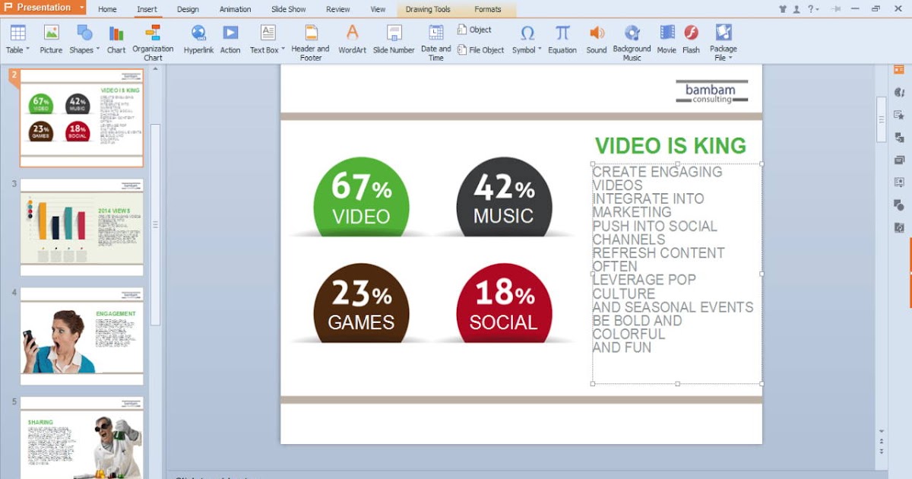This screenshot has width=912, height=479.
Task: Add a Hyperlink
Action: point(198,40)
